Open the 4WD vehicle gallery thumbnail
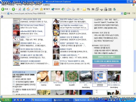Image resolution: width=136 pixels, height=102 pixels. 86,76
